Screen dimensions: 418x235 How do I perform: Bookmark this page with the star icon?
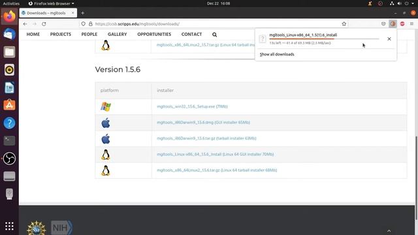[344, 24]
